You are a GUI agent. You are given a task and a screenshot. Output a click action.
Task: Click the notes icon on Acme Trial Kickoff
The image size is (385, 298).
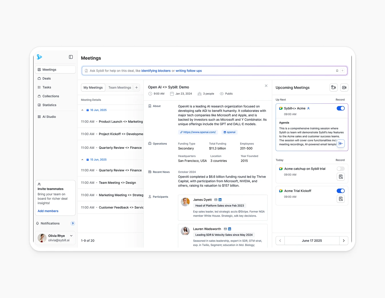(341, 199)
